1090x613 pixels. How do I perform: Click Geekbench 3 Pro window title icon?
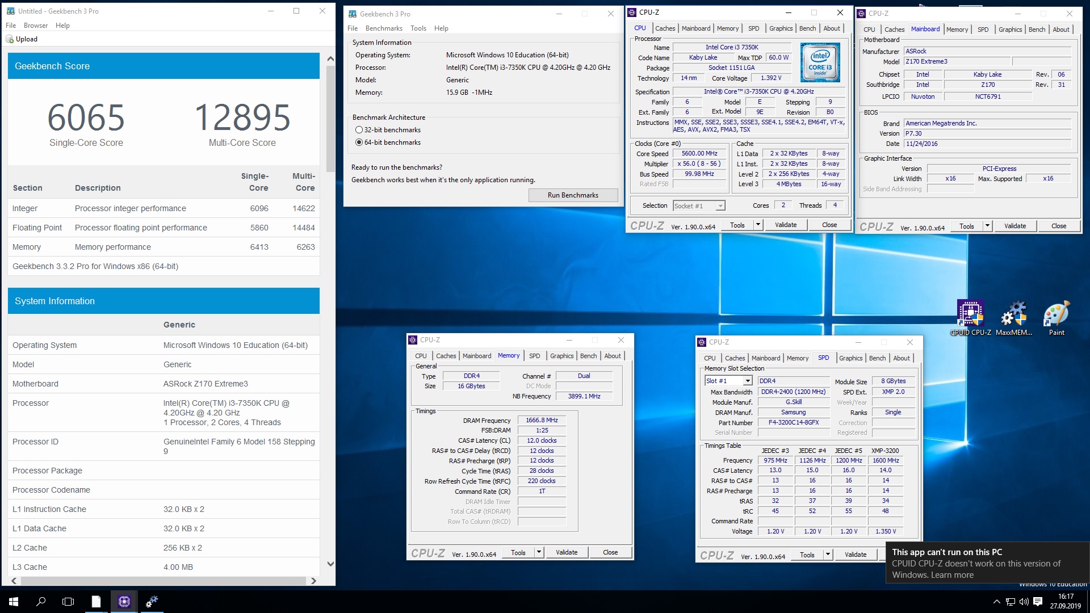click(353, 14)
